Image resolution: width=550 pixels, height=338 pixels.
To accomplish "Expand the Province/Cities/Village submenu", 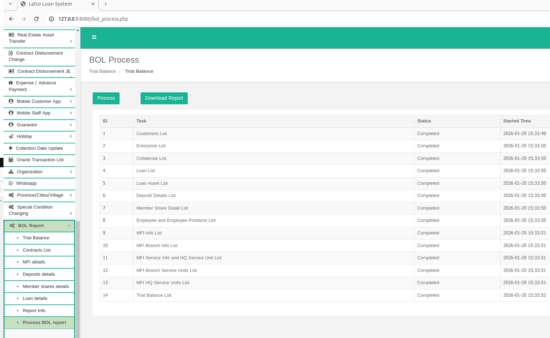I will [x=71, y=195].
